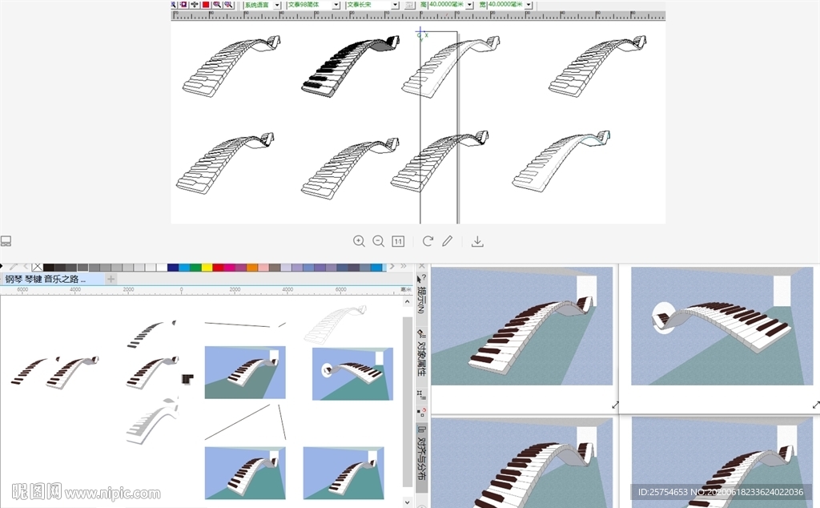Click the 宽 40.0000毫米 width field
Screen dimensions: 820x508
pos(506,5)
